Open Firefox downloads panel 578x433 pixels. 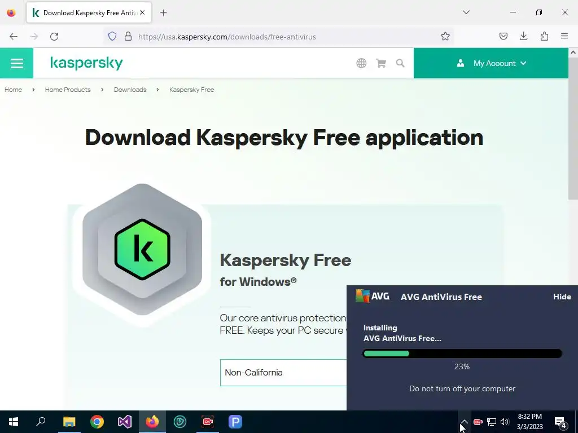(x=523, y=37)
